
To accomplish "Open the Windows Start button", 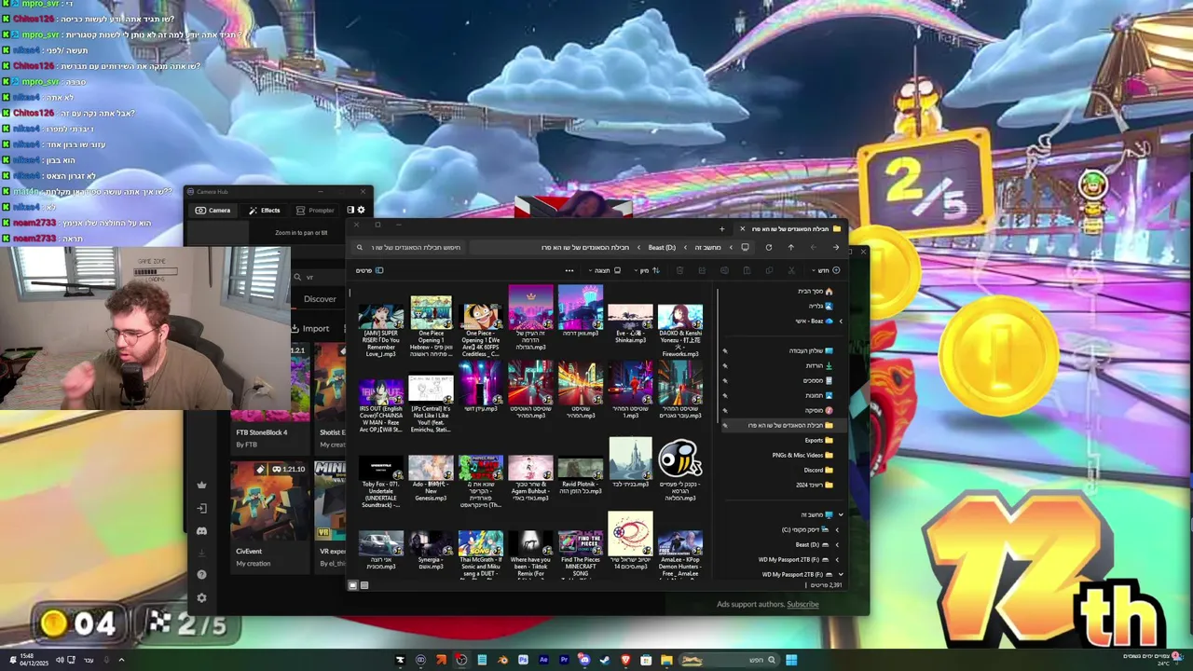I will pos(791,660).
